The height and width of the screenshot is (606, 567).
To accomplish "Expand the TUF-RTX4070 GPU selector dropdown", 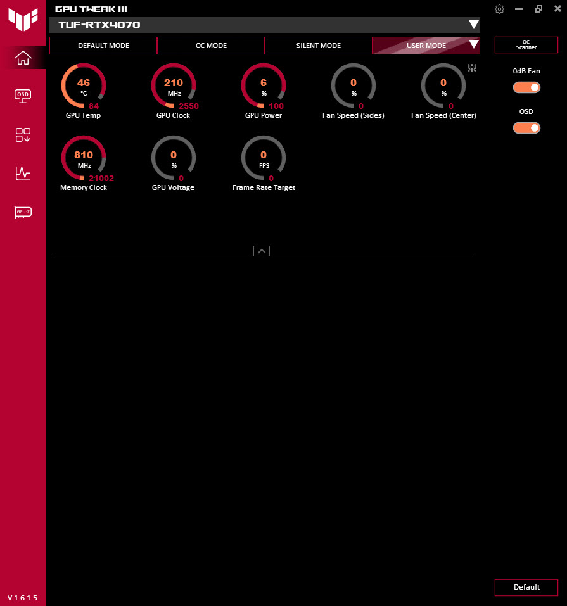I will click(x=473, y=25).
